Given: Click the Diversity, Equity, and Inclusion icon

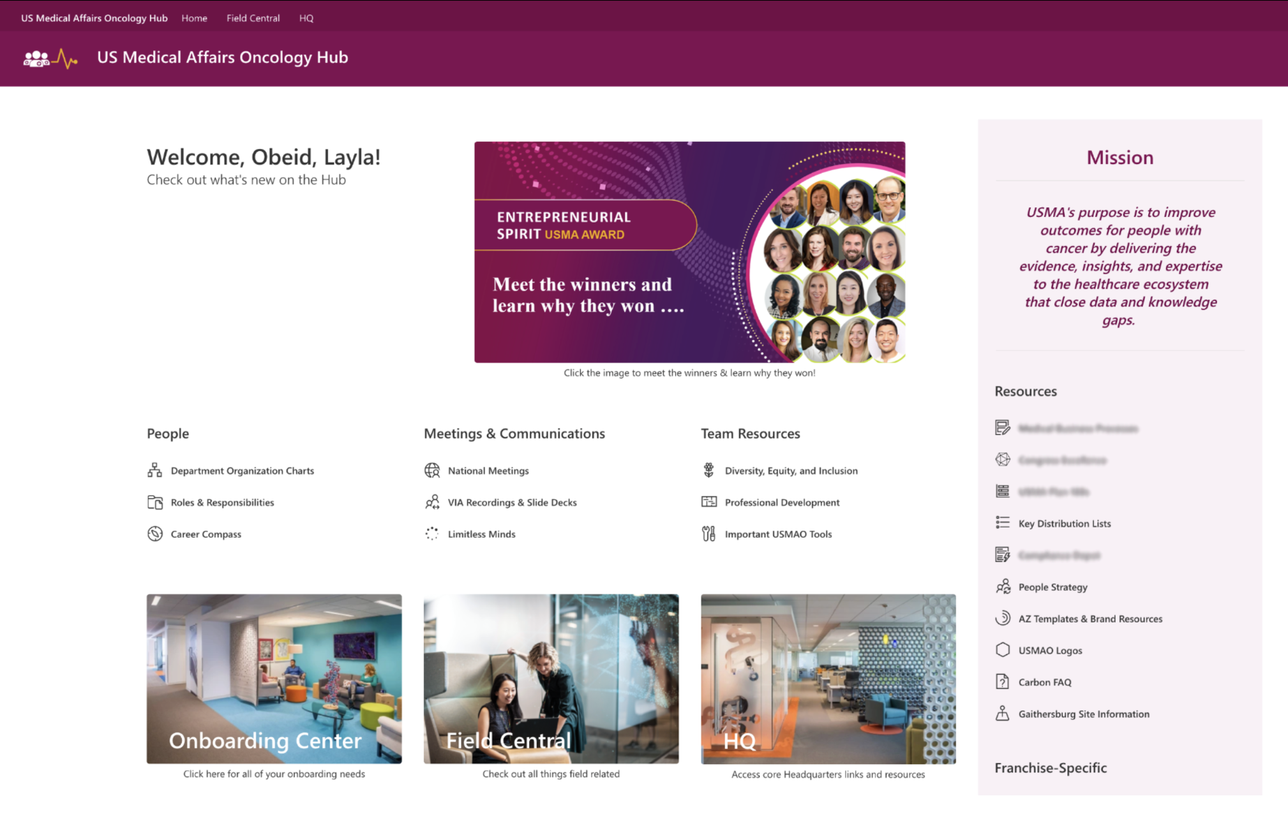Looking at the screenshot, I should (x=708, y=471).
